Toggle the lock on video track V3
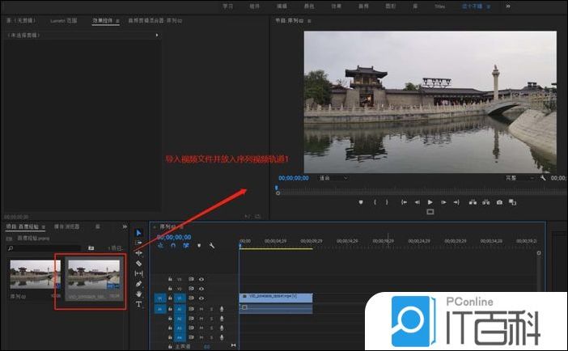Screen dimensions: 568x351 pos(170,279)
